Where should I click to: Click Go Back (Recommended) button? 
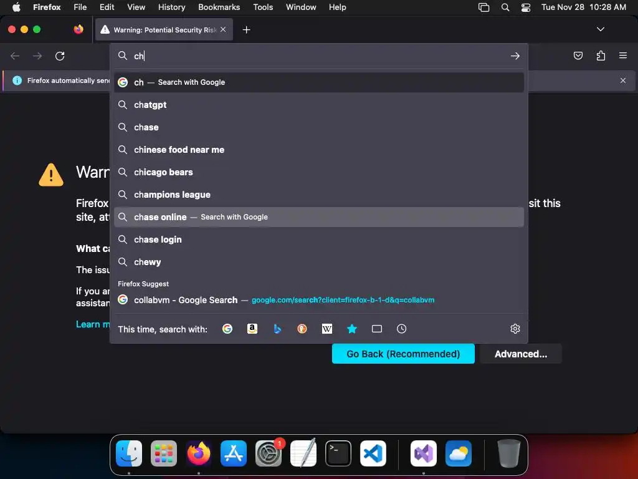point(403,354)
